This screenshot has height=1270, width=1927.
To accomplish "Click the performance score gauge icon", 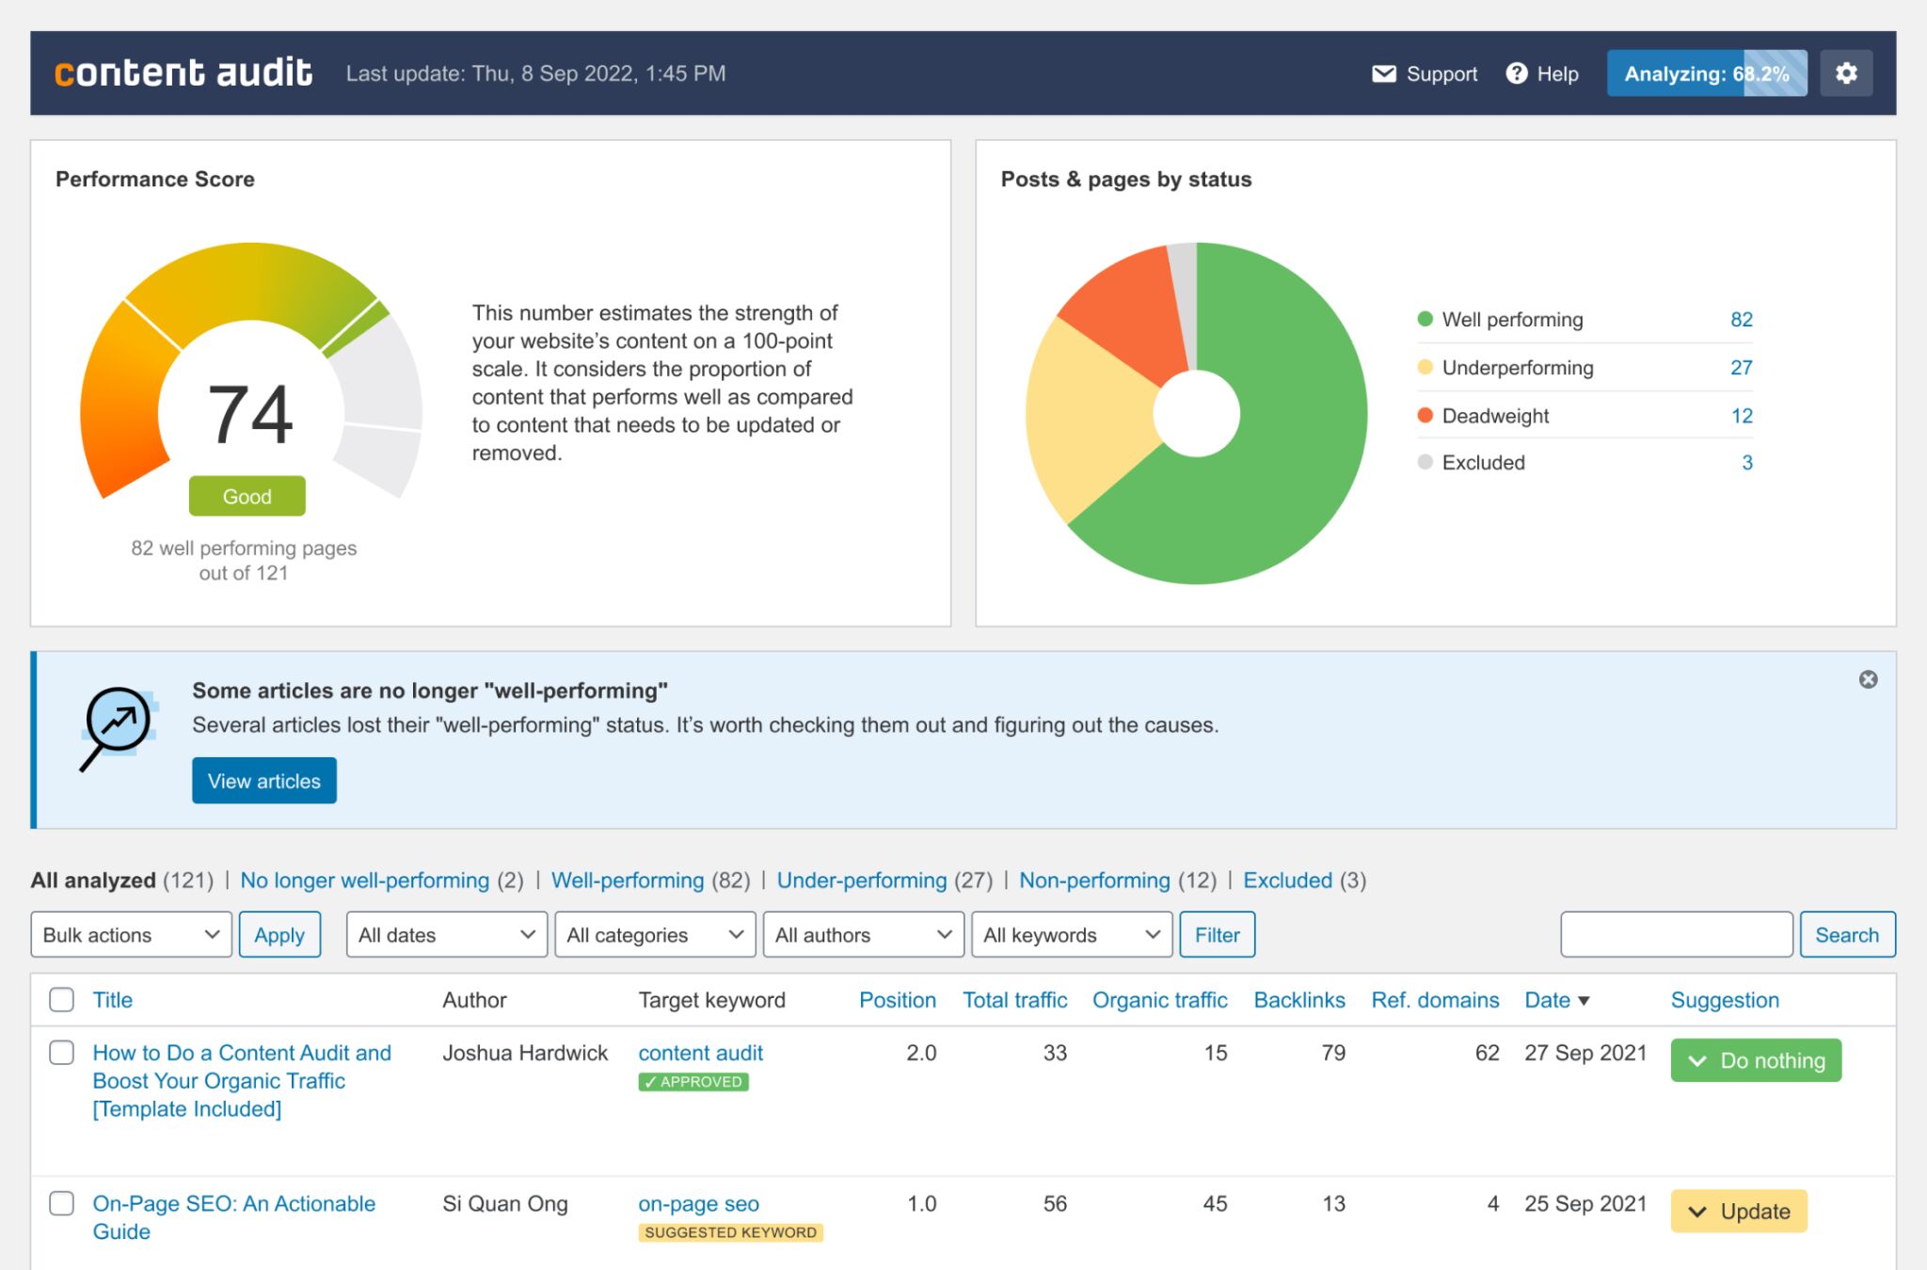I will (x=248, y=397).
